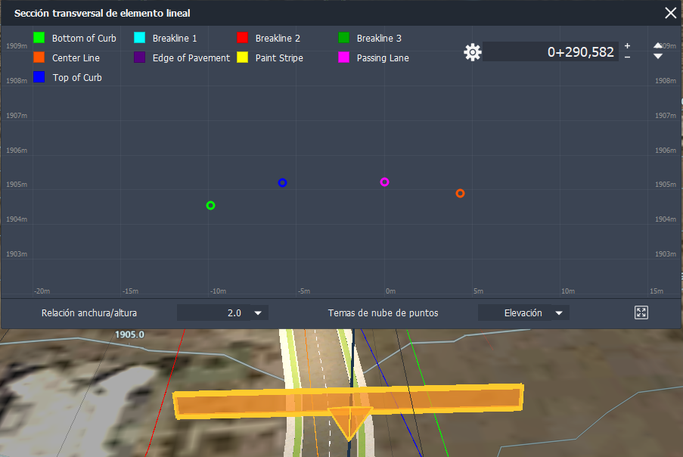Click the Passing Lane legend label
This screenshot has height=457, width=683.
[x=383, y=58]
